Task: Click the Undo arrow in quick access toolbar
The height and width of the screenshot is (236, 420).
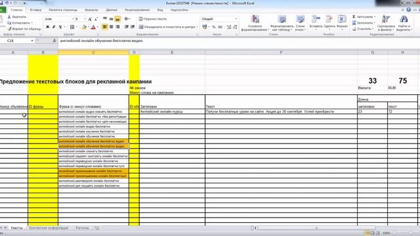Action: pyautogui.click(x=7, y=3)
